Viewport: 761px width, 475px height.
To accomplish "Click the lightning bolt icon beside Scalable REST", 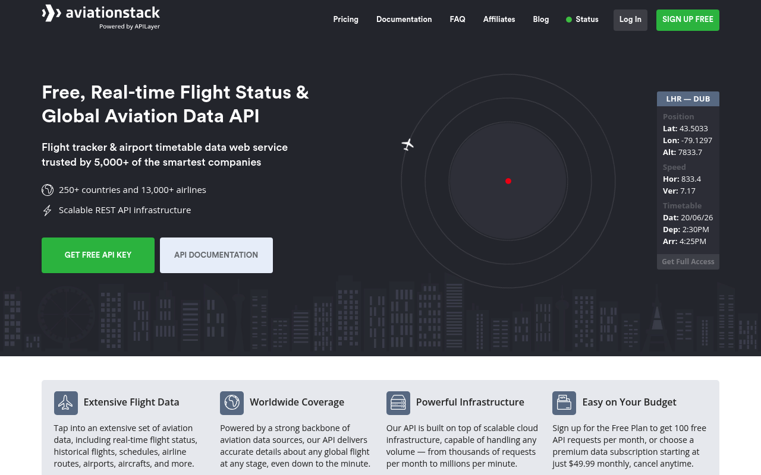I will tap(48, 210).
